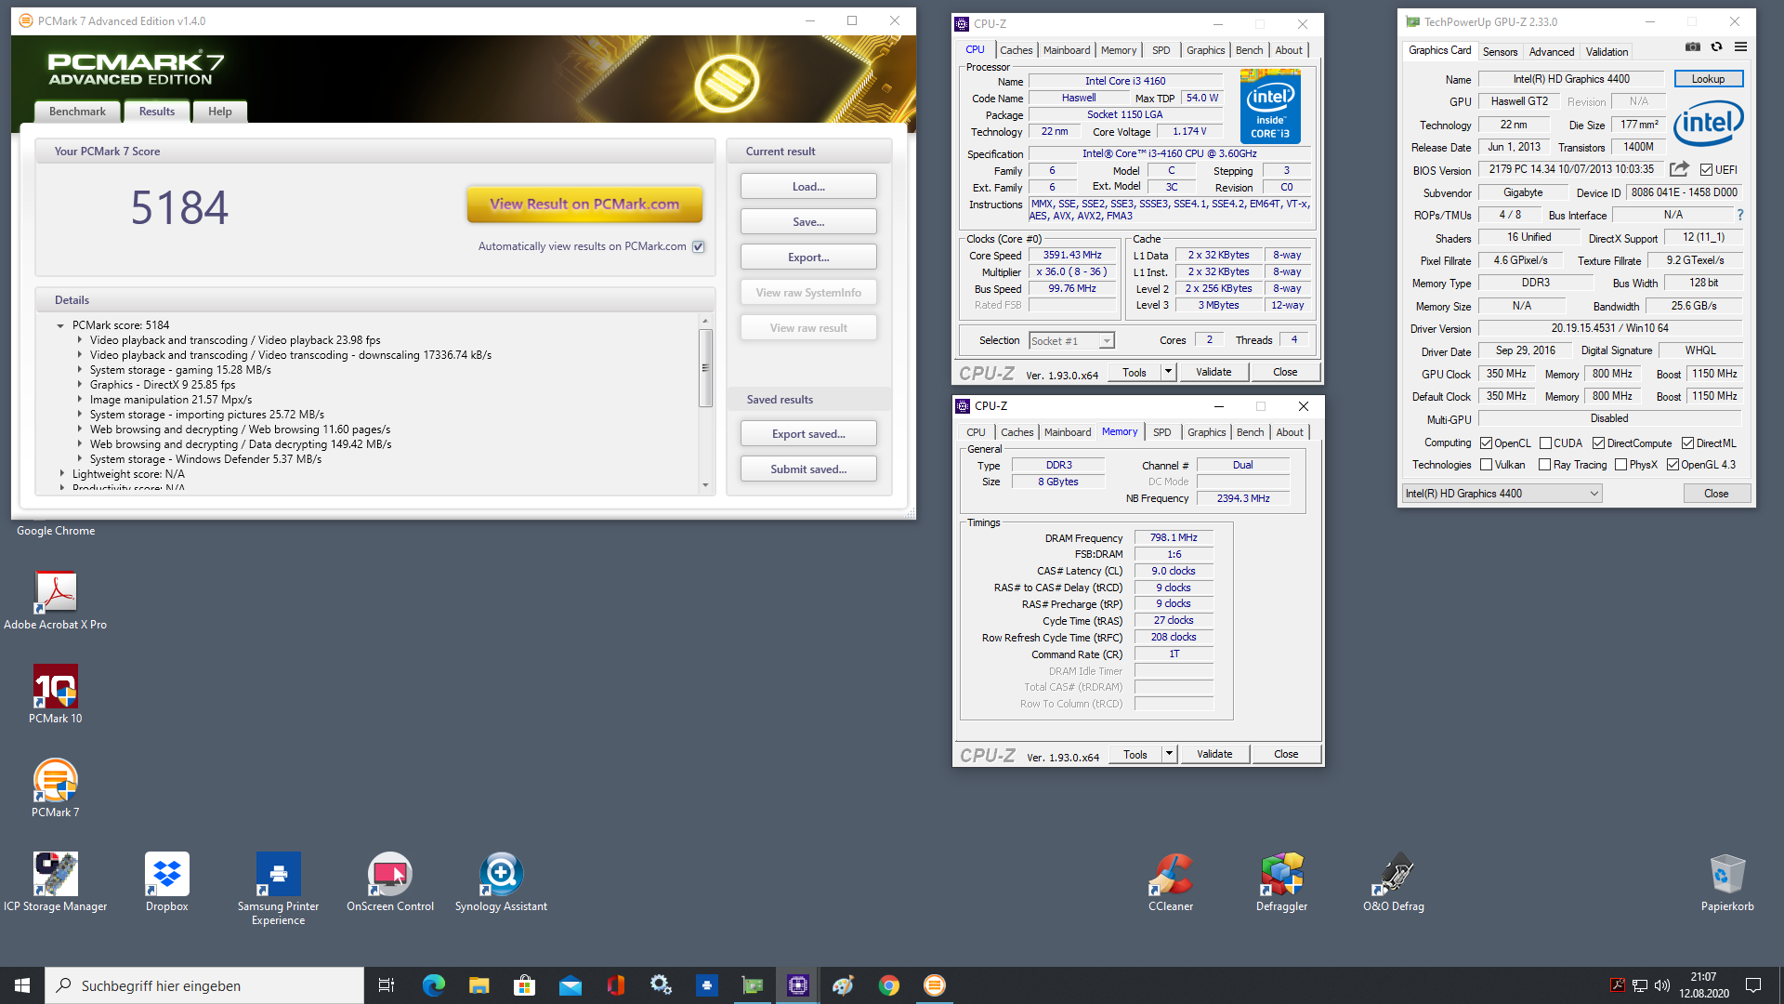
Task: Toggle automatically view results on PCMark.com
Action: point(699,246)
